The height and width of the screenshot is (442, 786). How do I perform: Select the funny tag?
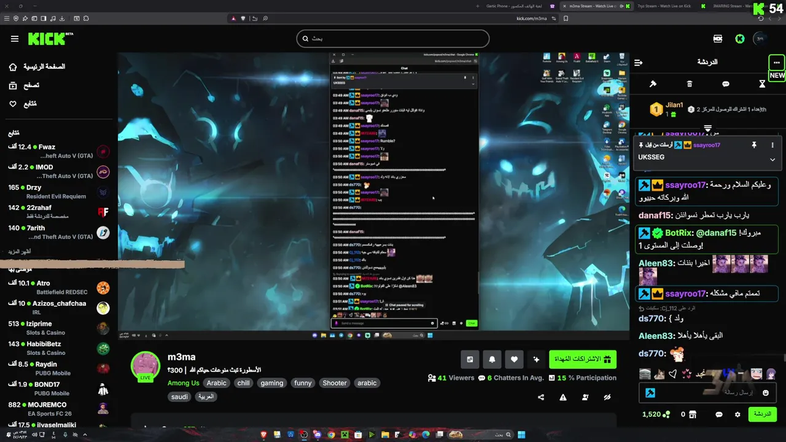click(303, 383)
